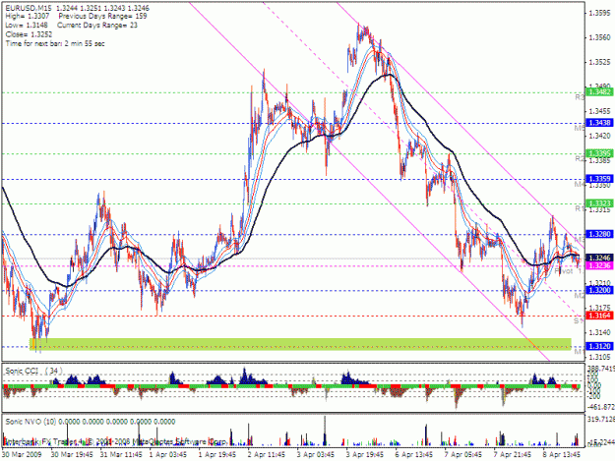Image resolution: width=615 pixels, height=461 pixels.
Task: Click the blue 1.3120 price tag
Action: click(599, 346)
